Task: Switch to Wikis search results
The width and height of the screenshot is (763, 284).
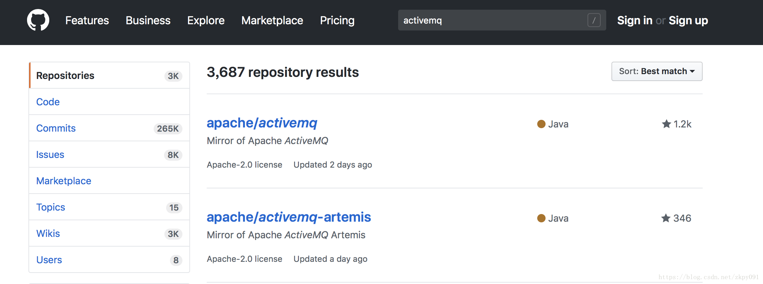Action: [48, 233]
